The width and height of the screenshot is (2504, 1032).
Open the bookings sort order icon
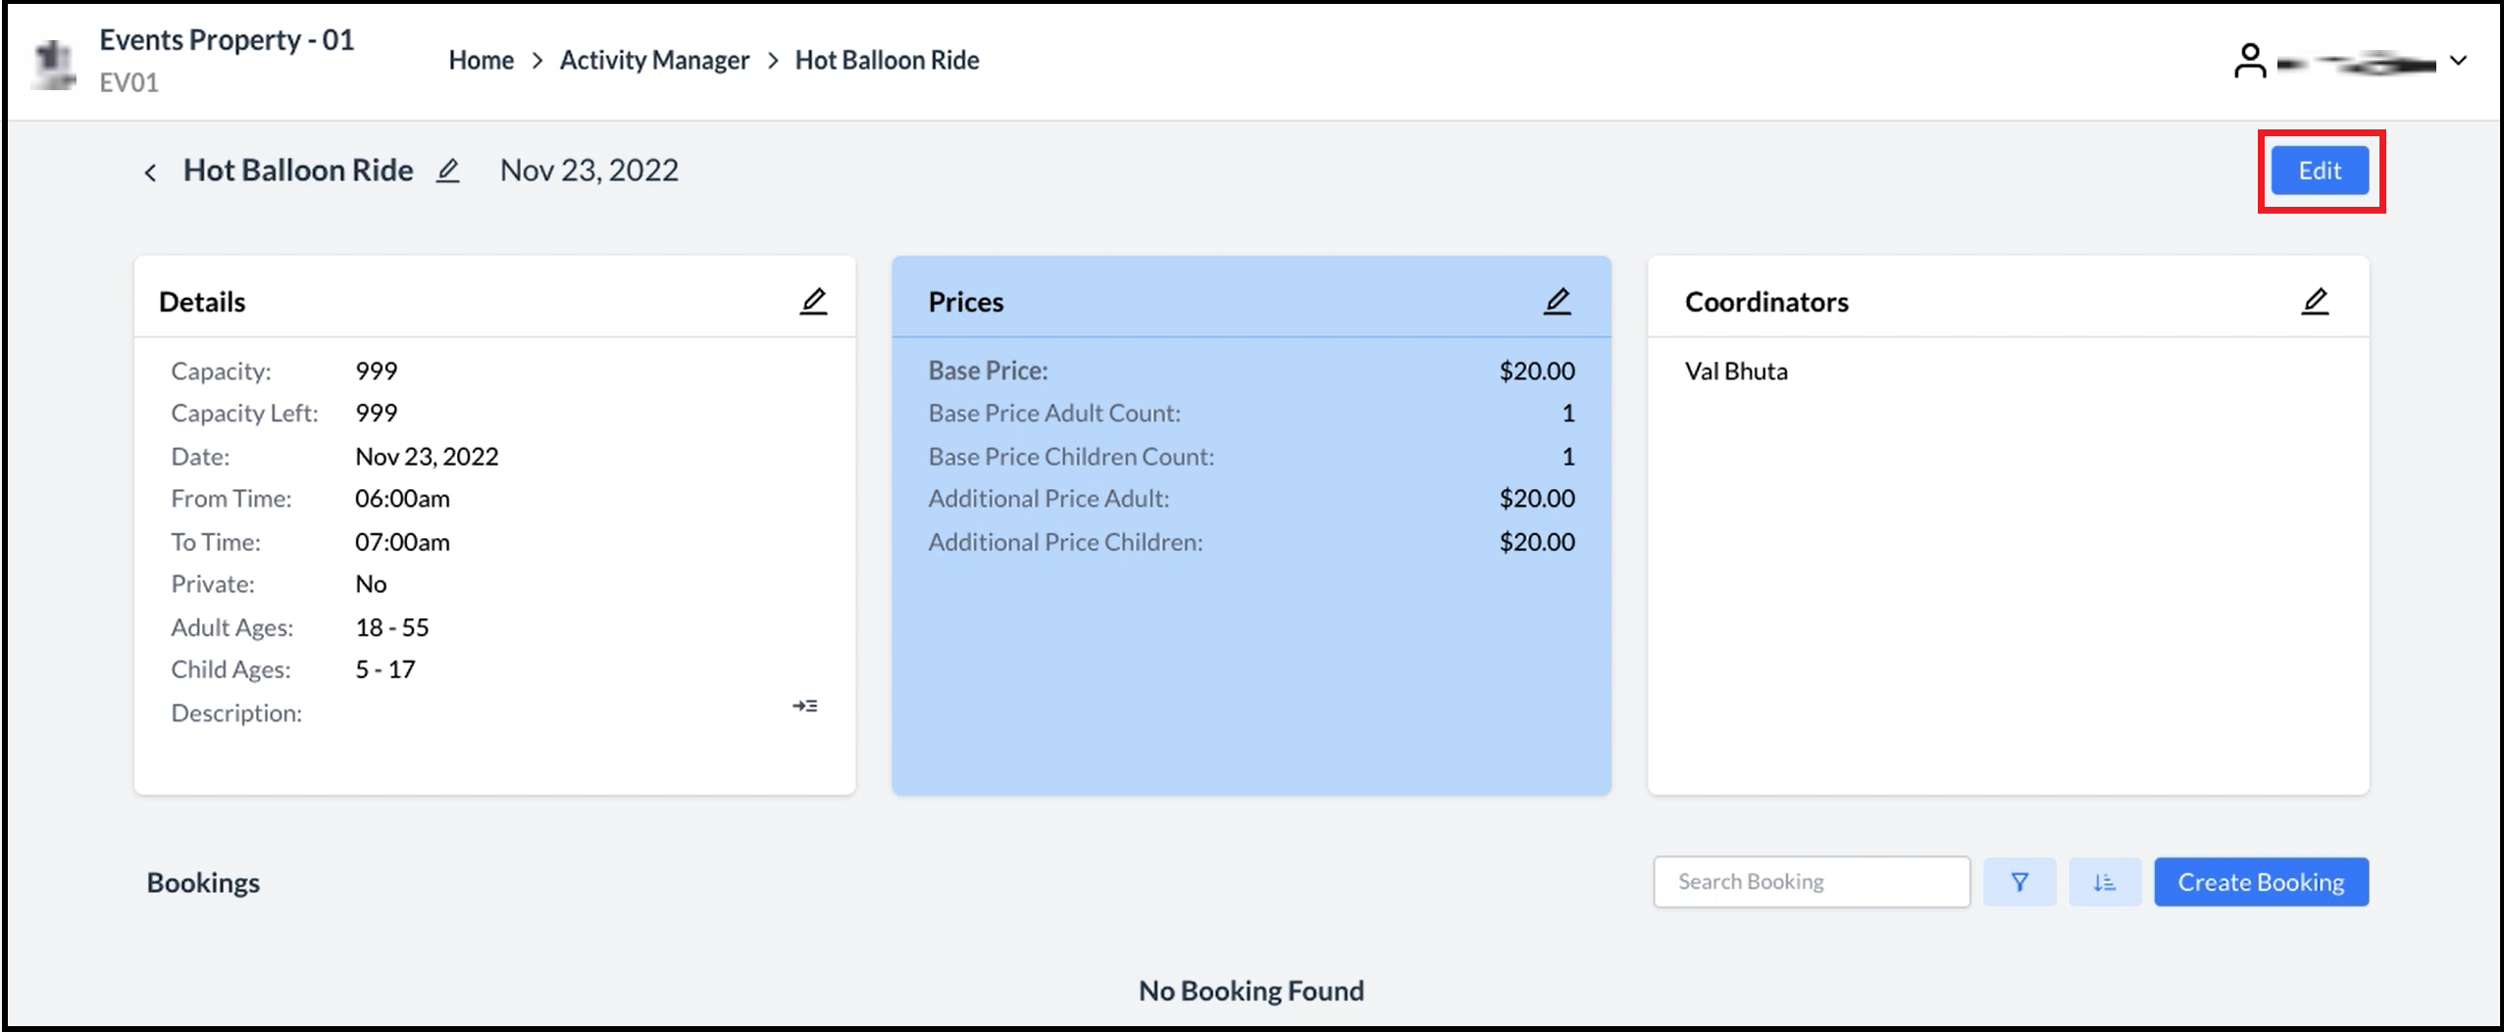pyautogui.click(x=2105, y=881)
